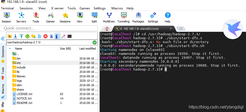246x112 pixels.
Task: Click the home tab icon
Action: click(107, 29)
